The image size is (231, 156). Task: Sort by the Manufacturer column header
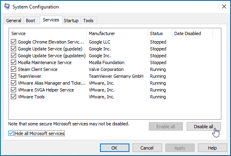click(117, 33)
